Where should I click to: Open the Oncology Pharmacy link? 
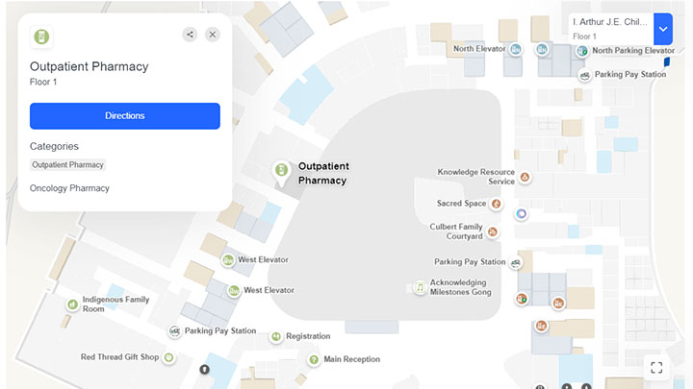[69, 188]
